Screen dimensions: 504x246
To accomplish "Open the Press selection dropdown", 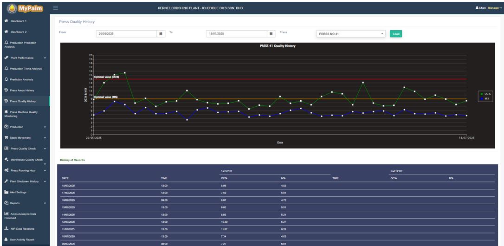I will 351,34.
